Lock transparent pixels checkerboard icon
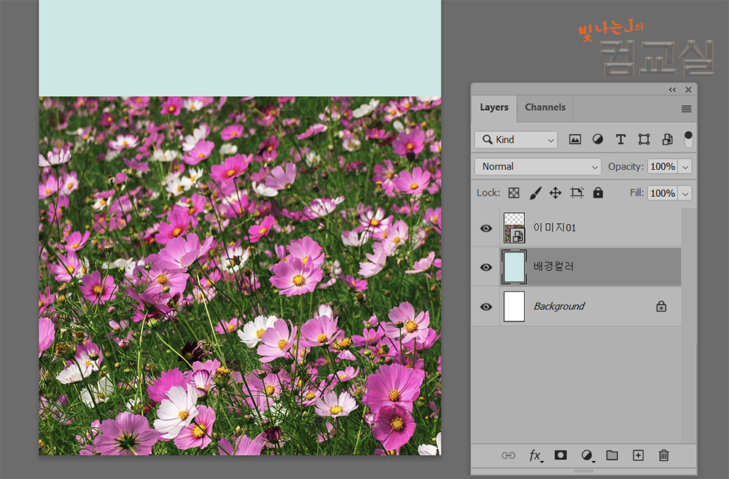The width and height of the screenshot is (729, 479). tap(514, 193)
